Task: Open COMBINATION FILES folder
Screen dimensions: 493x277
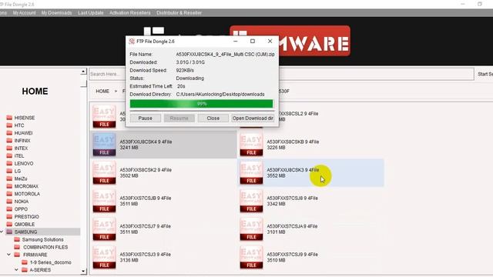Action: (45, 247)
